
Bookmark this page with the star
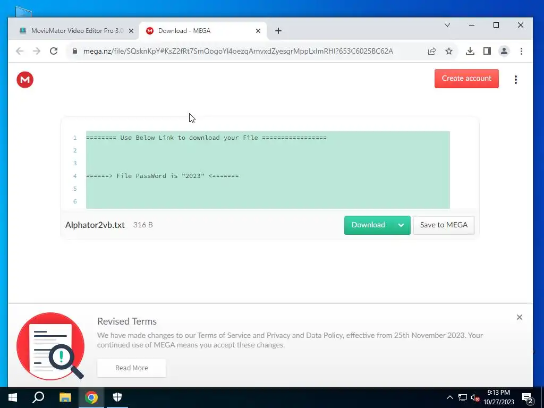448,52
